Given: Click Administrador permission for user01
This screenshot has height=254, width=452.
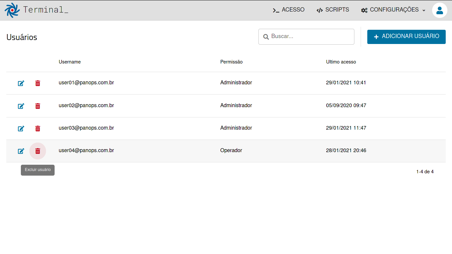Looking at the screenshot, I should (x=236, y=83).
